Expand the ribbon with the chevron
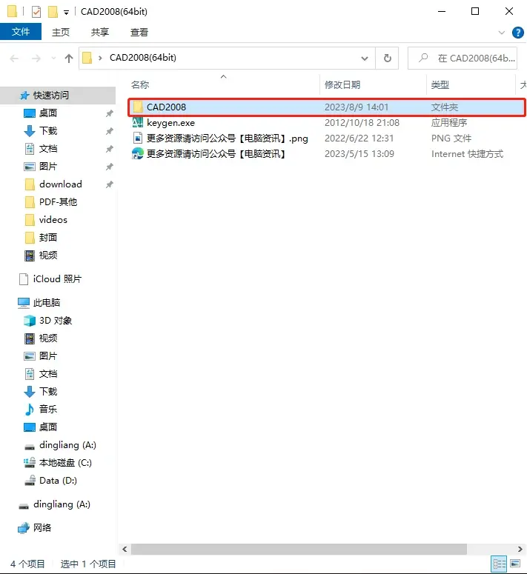527x574 pixels. (501, 33)
